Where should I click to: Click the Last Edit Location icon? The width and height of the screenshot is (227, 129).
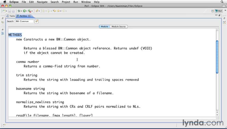point(54,11)
